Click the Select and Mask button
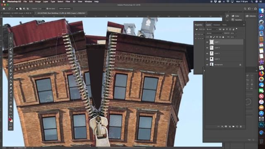 pyautogui.click(x=65, y=9)
